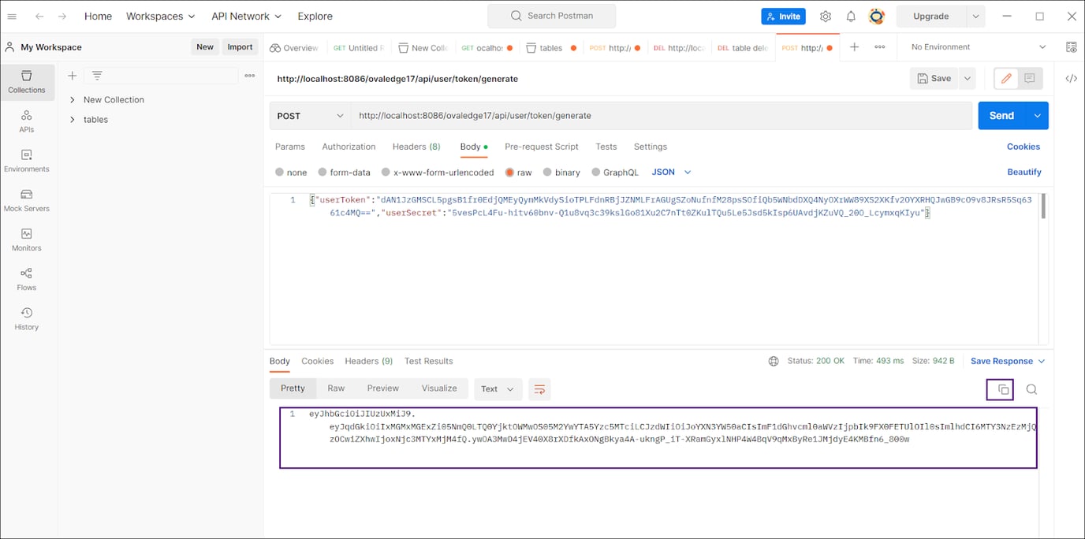Screen dimensions: 1085x539
Task: Beautify the JSON request body
Action: coord(1023,172)
